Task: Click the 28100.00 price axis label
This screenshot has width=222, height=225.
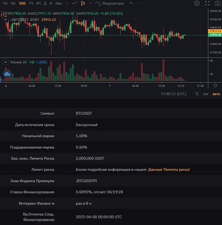Action: [x=215, y=19]
